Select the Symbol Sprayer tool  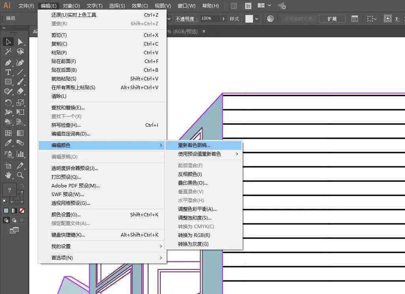tap(8, 155)
